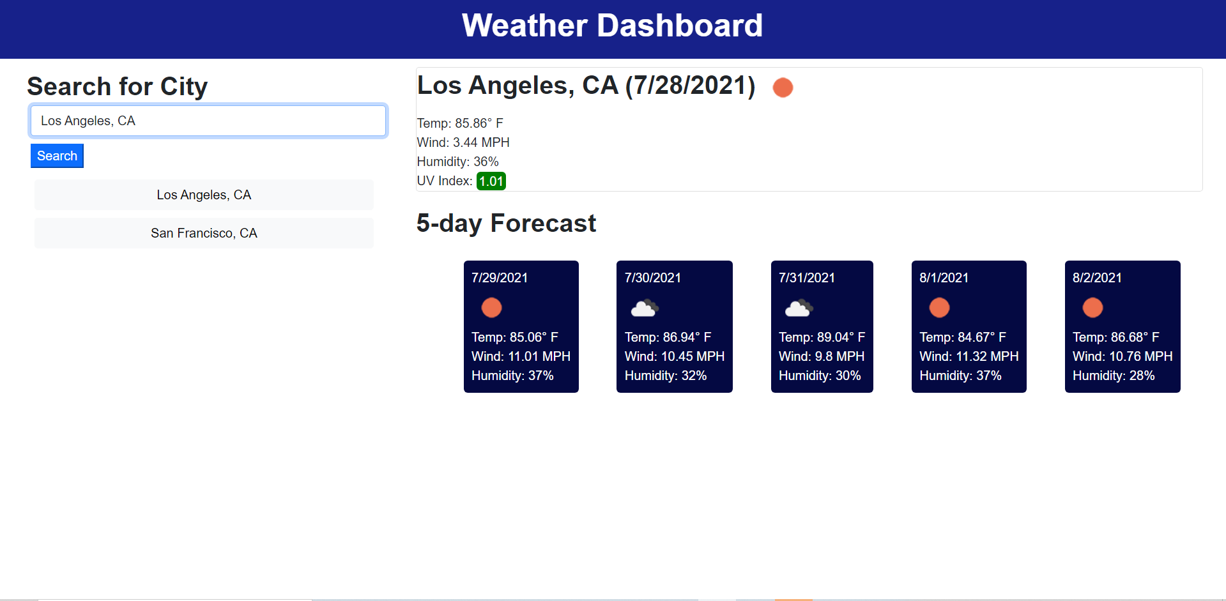Click the 5-day Forecast heading
The image size is (1226, 601).
[507, 223]
